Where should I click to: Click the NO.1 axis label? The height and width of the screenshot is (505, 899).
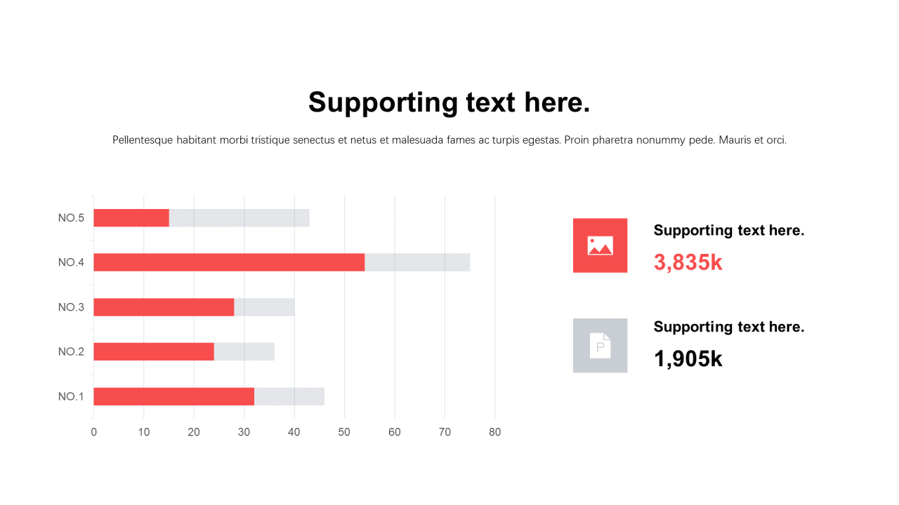click(x=71, y=396)
